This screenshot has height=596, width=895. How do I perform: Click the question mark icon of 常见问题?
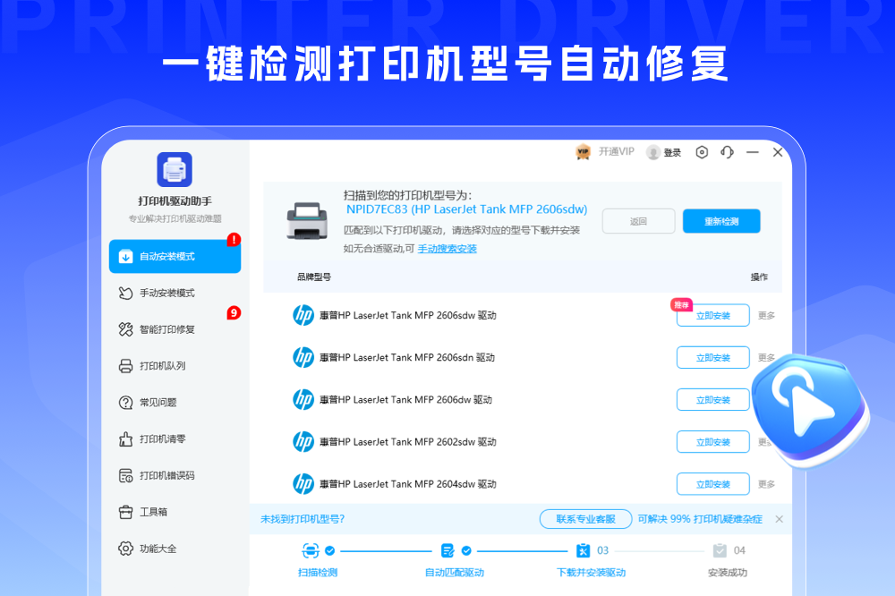[x=125, y=403]
